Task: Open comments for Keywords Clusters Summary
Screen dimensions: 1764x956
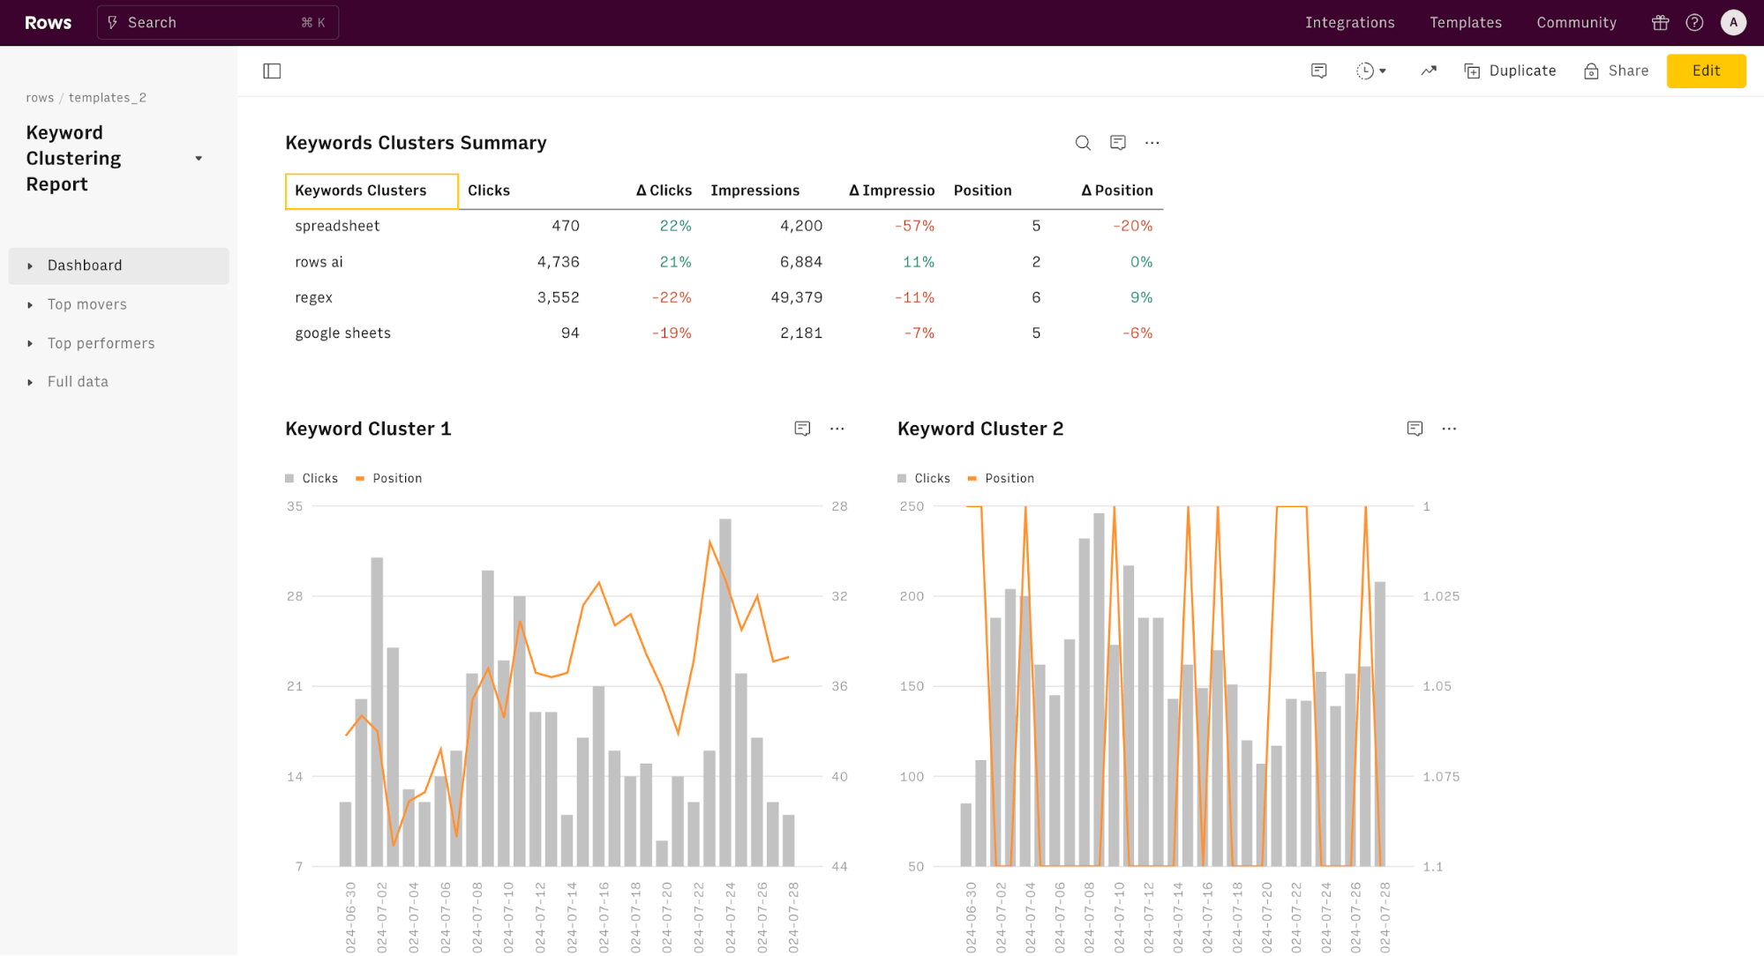Action: click(x=1117, y=143)
